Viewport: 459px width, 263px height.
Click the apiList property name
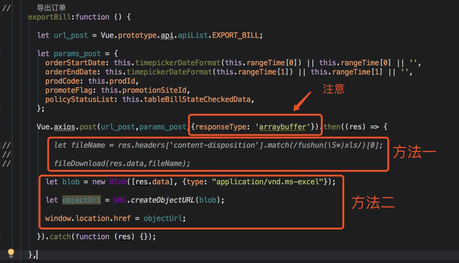193,35
